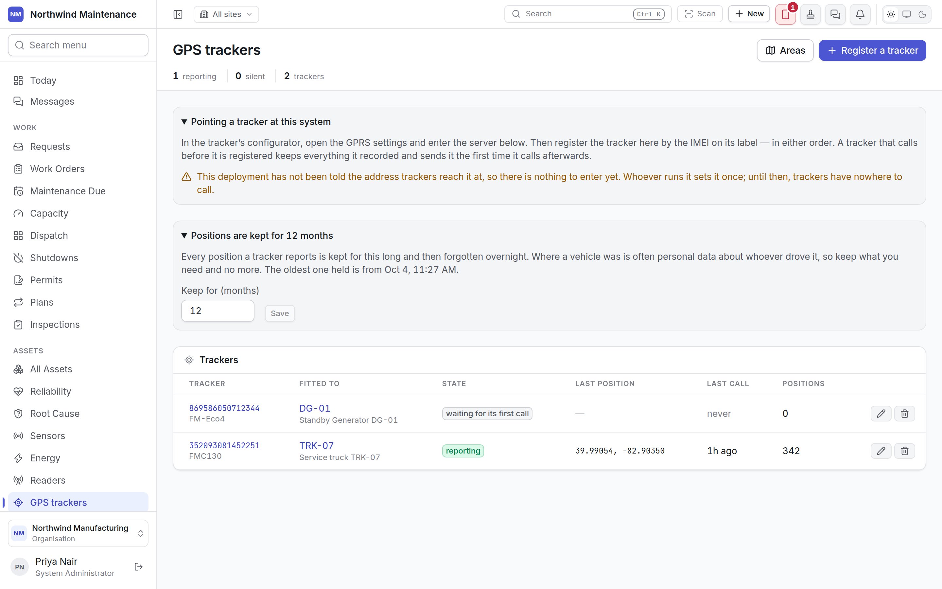
Task: Switch to light theme sun icon
Action: pos(891,14)
